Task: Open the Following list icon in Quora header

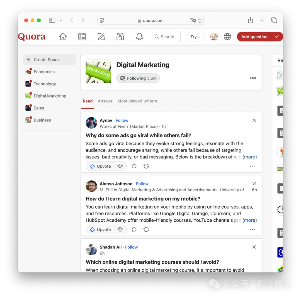Action: tap(82, 37)
